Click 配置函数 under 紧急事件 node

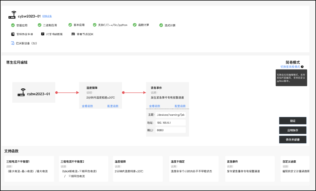coord(180,106)
